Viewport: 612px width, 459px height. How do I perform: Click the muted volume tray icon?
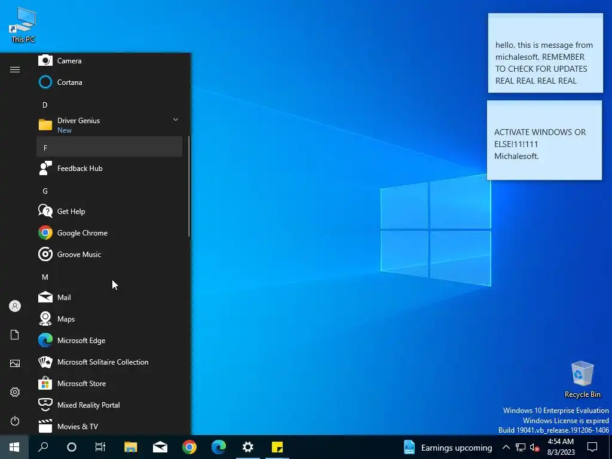[x=534, y=447]
